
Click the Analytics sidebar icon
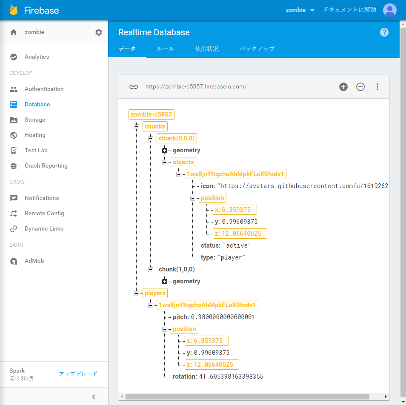click(x=14, y=57)
